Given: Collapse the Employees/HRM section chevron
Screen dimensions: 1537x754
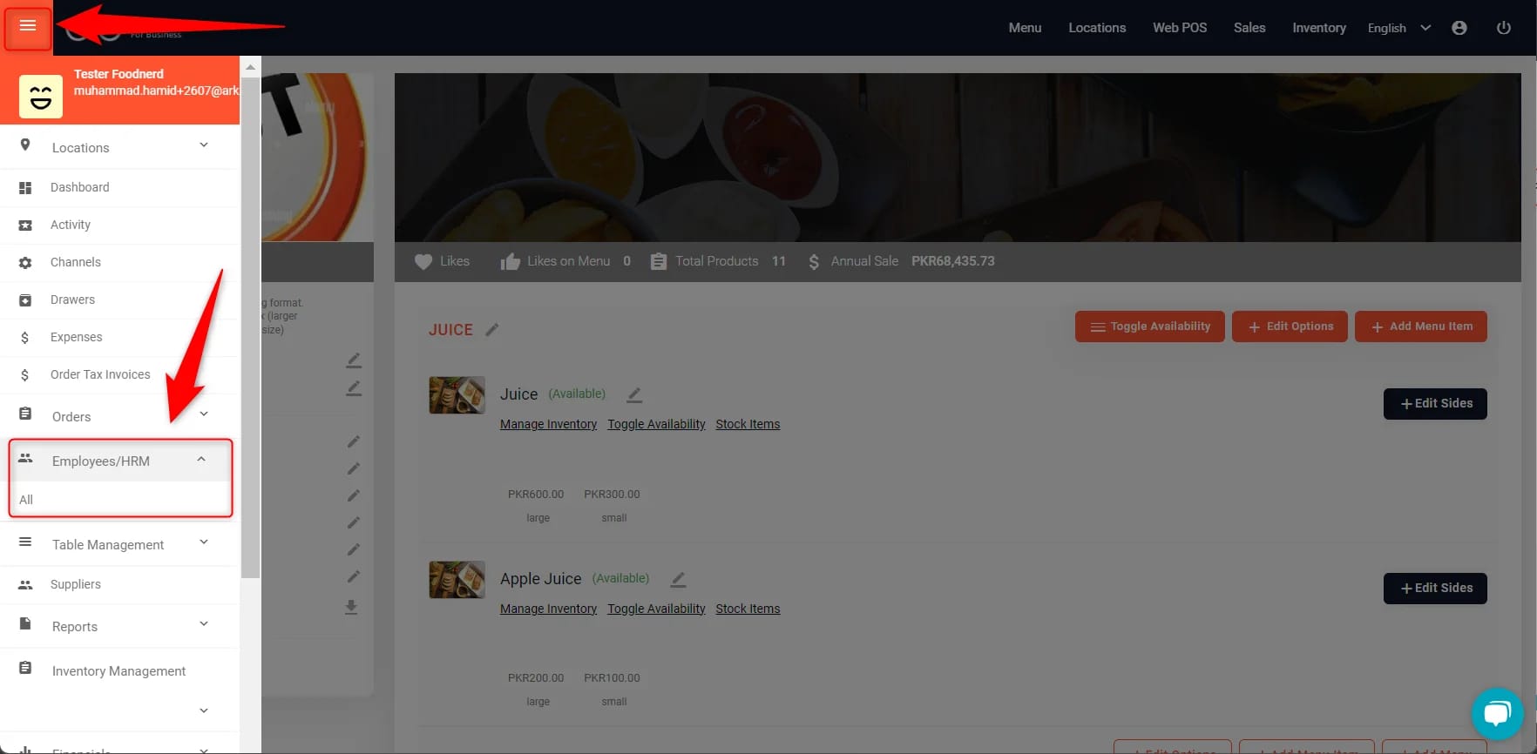Looking at the screenshot, I should coord(201,459).
